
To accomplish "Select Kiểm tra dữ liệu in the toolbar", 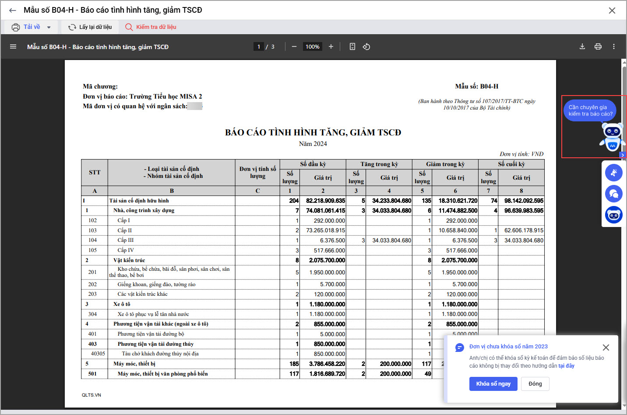I will 151,27.
